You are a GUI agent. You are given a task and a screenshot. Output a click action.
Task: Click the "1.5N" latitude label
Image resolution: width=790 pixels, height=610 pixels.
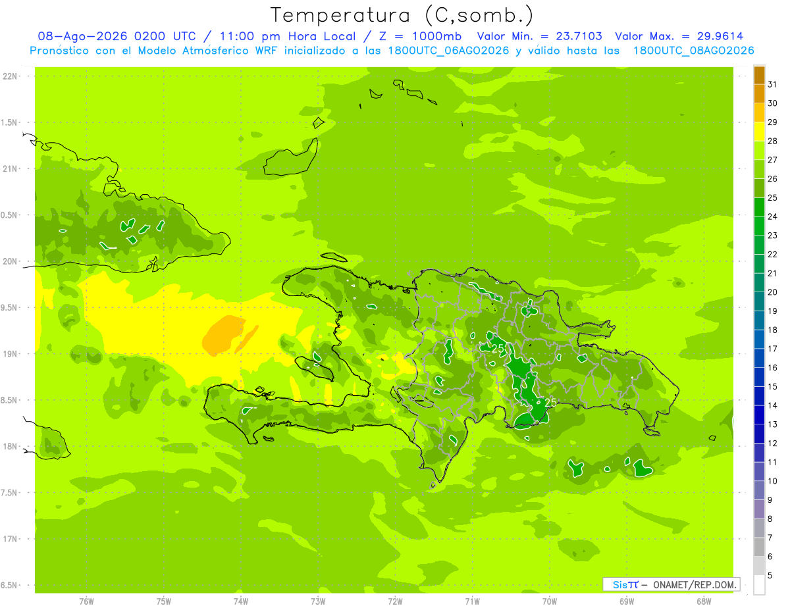point(10,122)
